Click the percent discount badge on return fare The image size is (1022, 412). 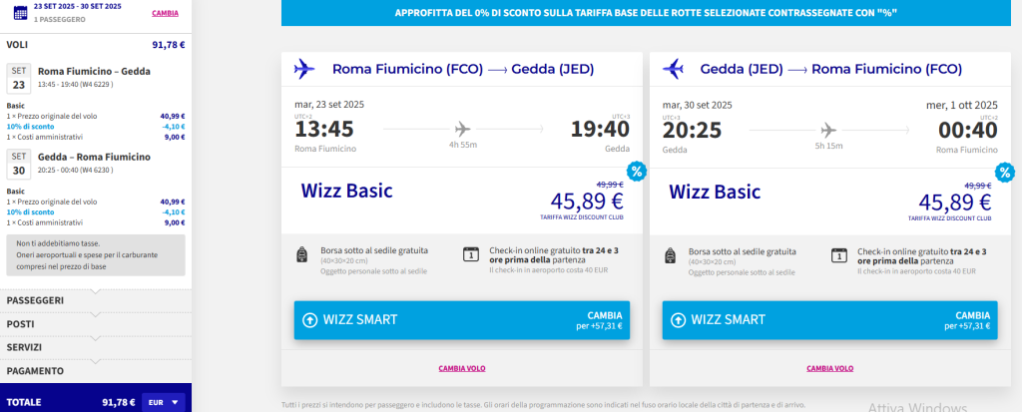point(1004,171)
